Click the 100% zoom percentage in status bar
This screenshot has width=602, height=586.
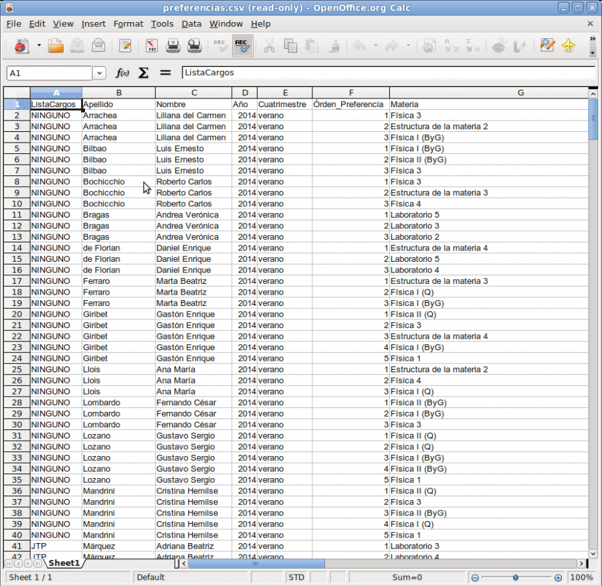click(581, 577)
